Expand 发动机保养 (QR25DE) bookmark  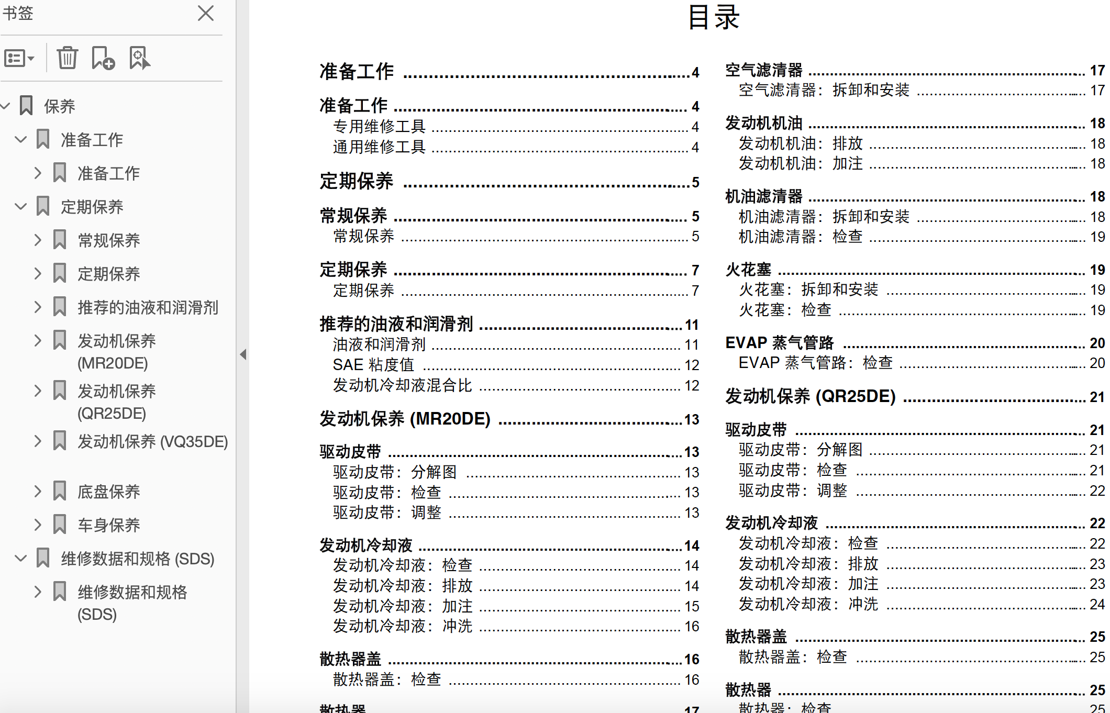tap(38, 391)
